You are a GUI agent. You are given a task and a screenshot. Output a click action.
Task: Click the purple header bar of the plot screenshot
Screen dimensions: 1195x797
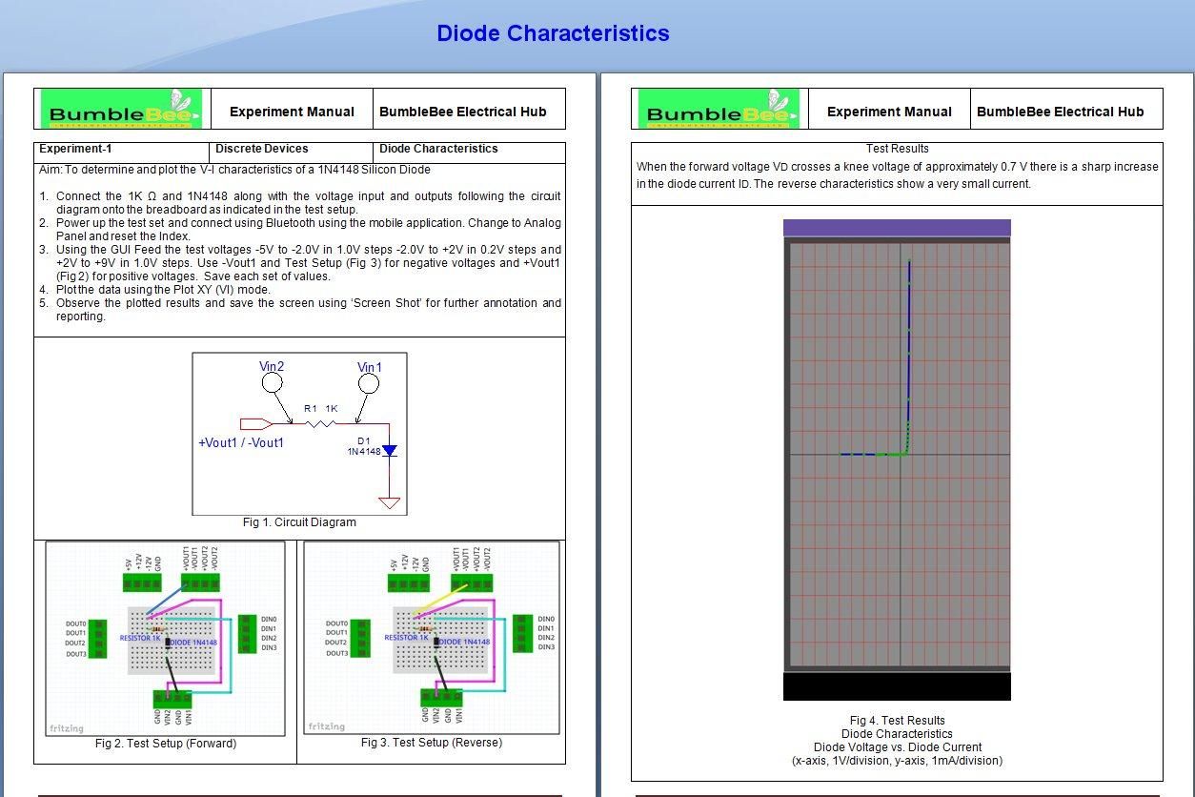pyautogui.click(x=897, y=228)
